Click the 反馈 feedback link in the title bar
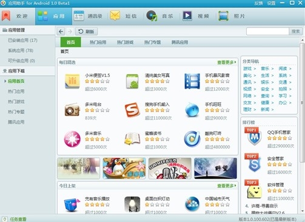 coord(258,3)
